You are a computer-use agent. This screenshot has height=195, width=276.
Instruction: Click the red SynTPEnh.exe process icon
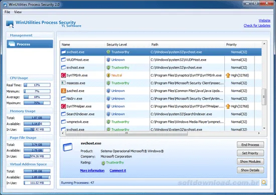point(63,75)
